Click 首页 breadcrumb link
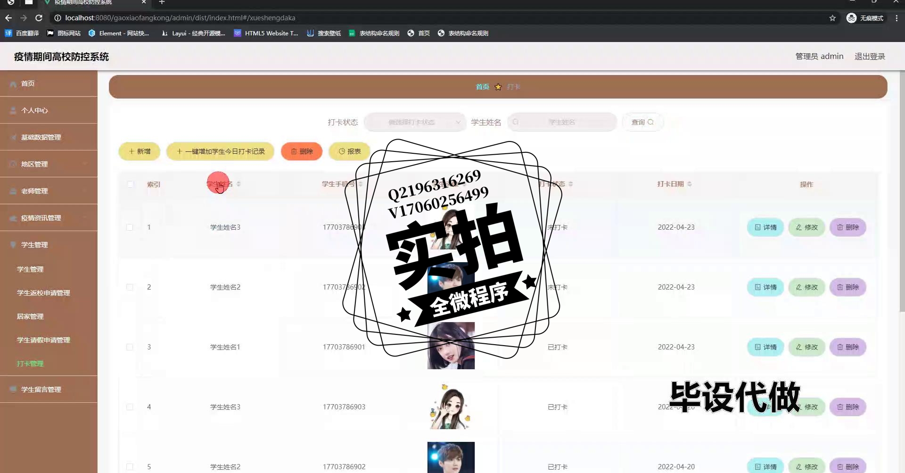Image resolution: width=905 pixels, height=473 pixels. click(x=482, y=87)
